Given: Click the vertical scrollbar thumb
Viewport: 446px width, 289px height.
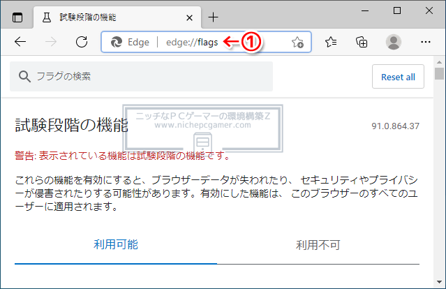Looking at the screenshot, I should click(439, 74).
